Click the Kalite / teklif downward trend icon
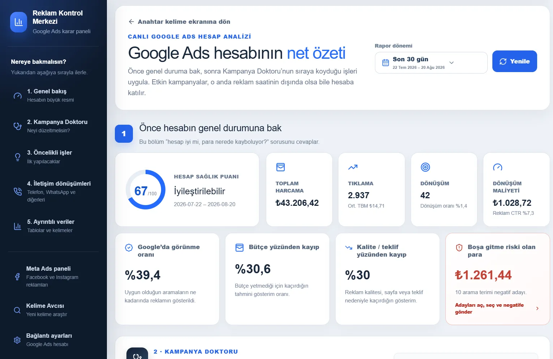 349,248
